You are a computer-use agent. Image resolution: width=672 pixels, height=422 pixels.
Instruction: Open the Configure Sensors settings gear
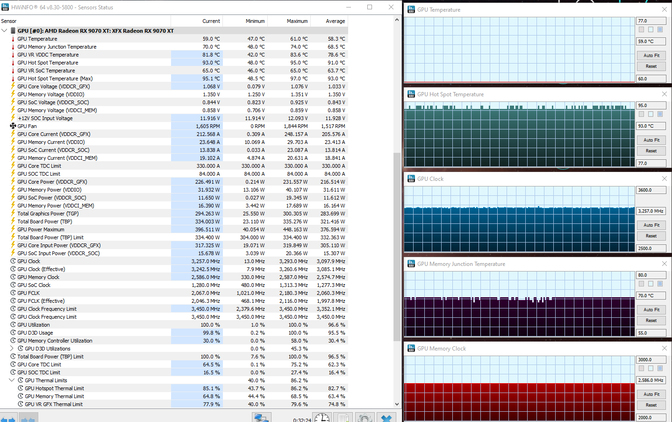365,416
